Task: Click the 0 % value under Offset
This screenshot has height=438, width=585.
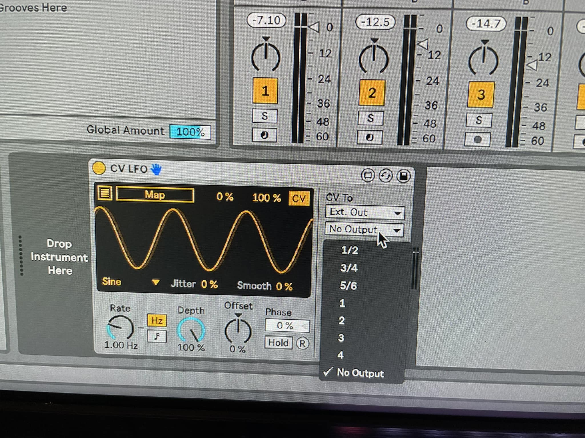Action: pos(238,349)
